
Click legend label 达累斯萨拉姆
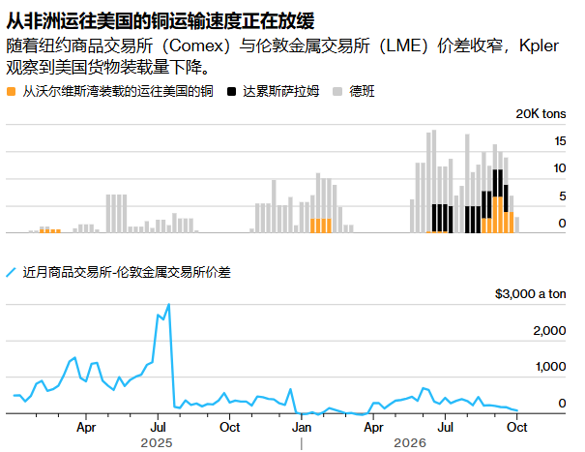281,92
